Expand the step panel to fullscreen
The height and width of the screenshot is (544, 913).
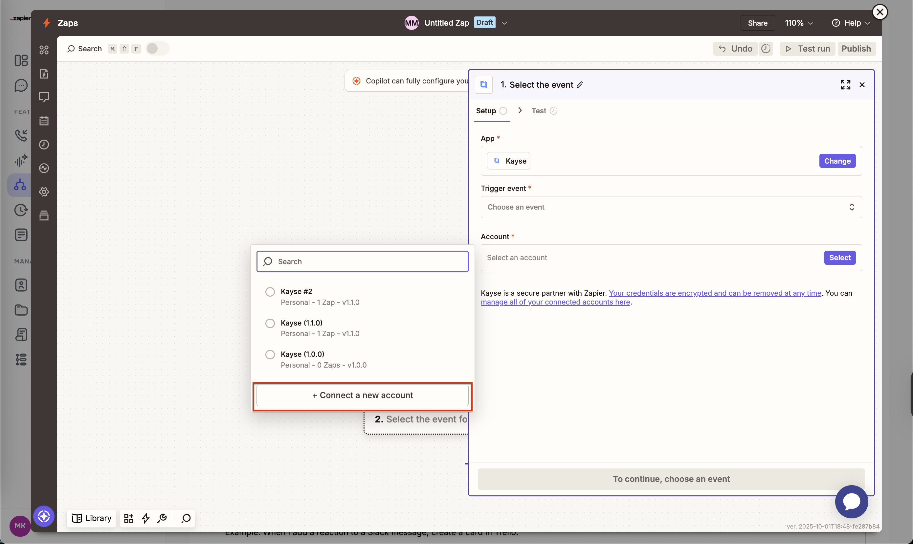846,84
